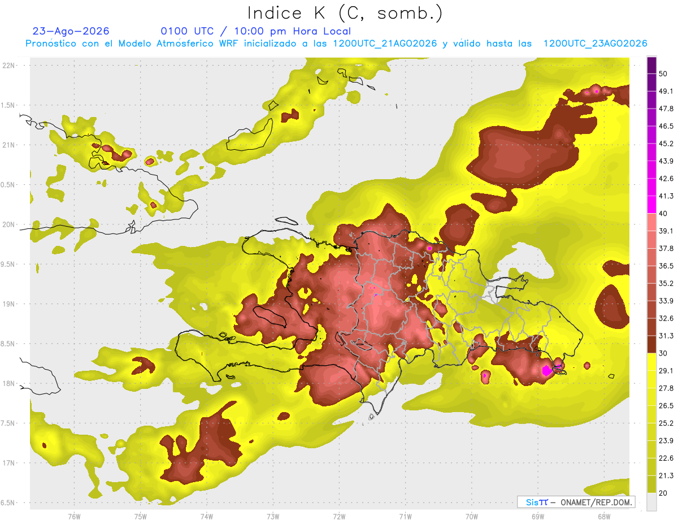Image resolution: width=678 pixels, height=524 pixels.
Task: Click the longitude label '69W'
Action: (537, 517)
